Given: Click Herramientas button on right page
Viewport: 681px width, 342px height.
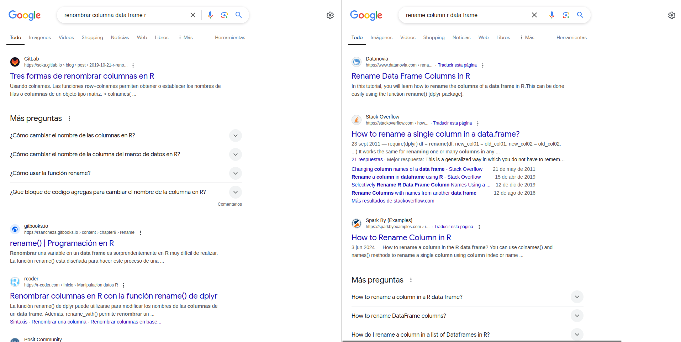Looking at the screenshot, I should click(x=571, y=37).
